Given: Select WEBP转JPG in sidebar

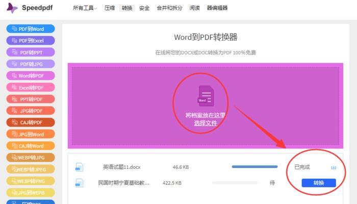Looking at the screenshot, I should click(x=31, y=157).
